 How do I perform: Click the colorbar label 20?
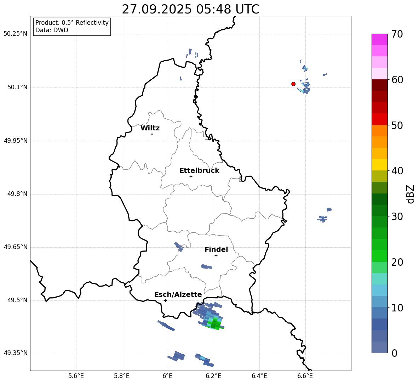pyautogui.click(x=397, y=262)
